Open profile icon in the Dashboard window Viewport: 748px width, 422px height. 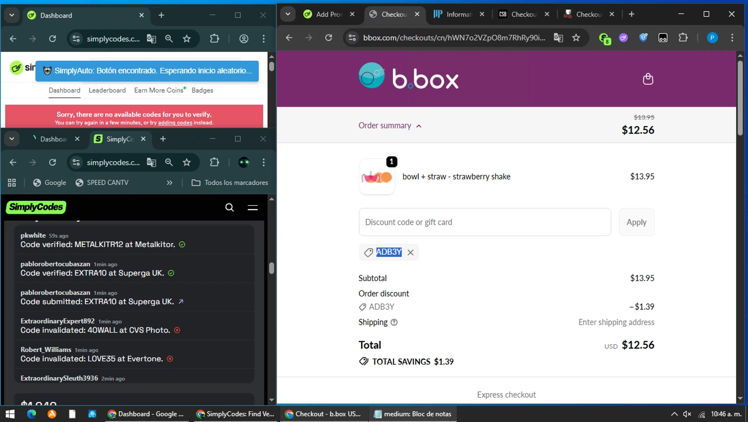(x=244, y=39)
